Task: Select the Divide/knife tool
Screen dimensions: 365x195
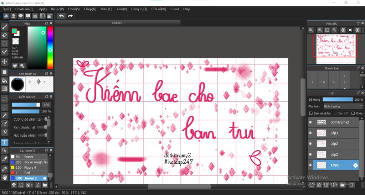Action: tap(4, 159)
